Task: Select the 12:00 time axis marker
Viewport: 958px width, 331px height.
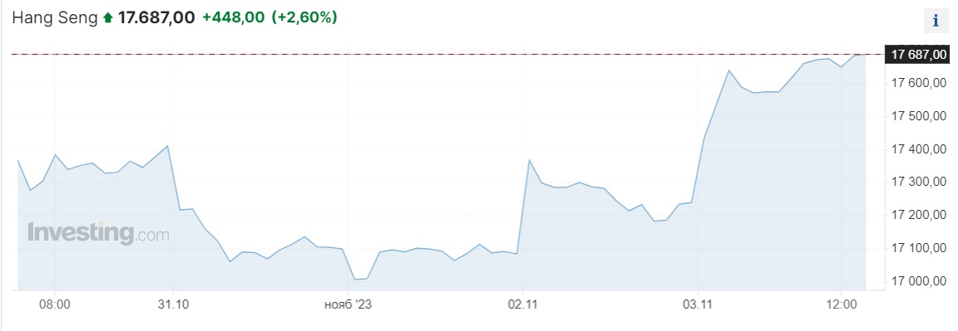Action: pyautogui.click(x=842, y=304)
